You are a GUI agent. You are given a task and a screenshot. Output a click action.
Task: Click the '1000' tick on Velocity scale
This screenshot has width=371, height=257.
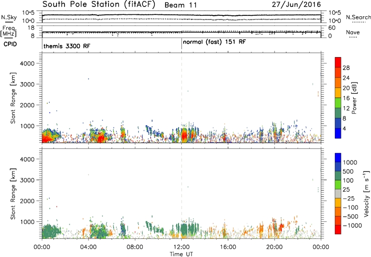coord(350,162)
